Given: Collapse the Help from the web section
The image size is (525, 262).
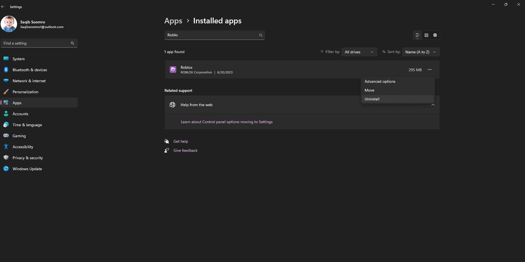Looking at the screenshot, I should [433, 105].
